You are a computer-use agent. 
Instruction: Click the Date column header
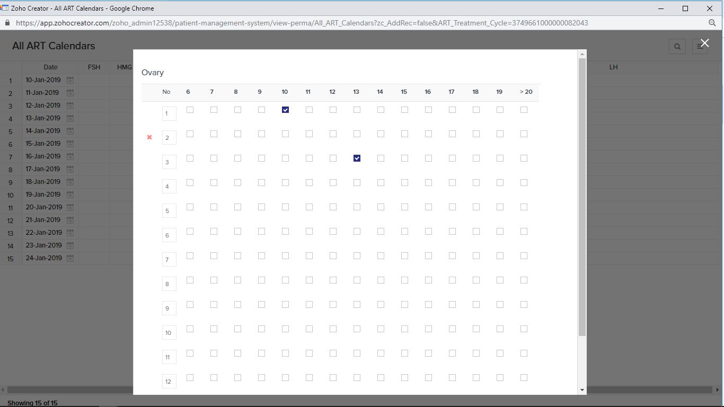(x=50, y=67)
